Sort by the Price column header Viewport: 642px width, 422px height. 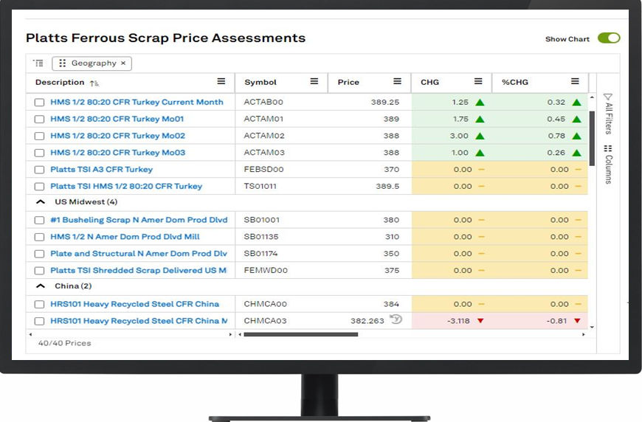348,83
